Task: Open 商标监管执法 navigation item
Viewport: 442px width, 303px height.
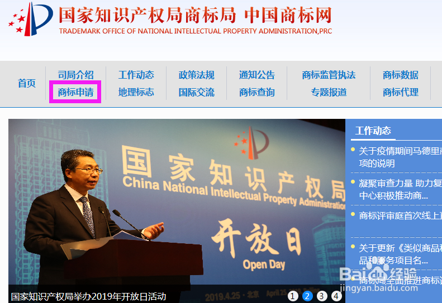Action: coord(329,75)
